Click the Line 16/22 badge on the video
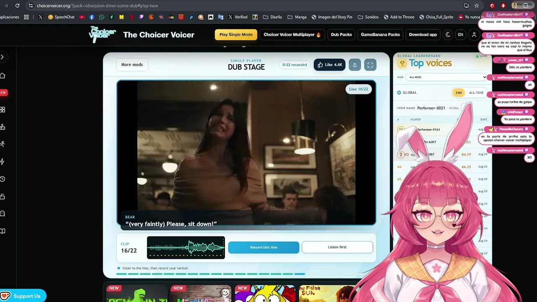The image size is (537, 302). (x=359, y=89)
